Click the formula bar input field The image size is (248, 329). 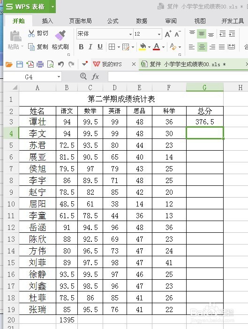(x=178, y=77)
